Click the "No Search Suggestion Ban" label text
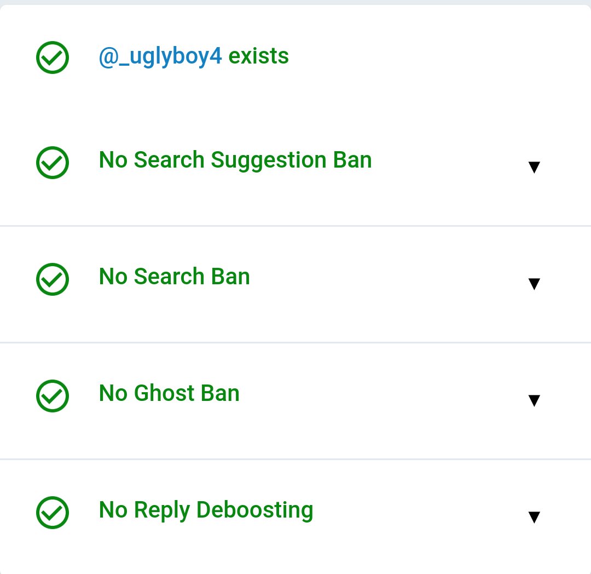Viewport: 591px width, 574px height. [x=235, y=160]
